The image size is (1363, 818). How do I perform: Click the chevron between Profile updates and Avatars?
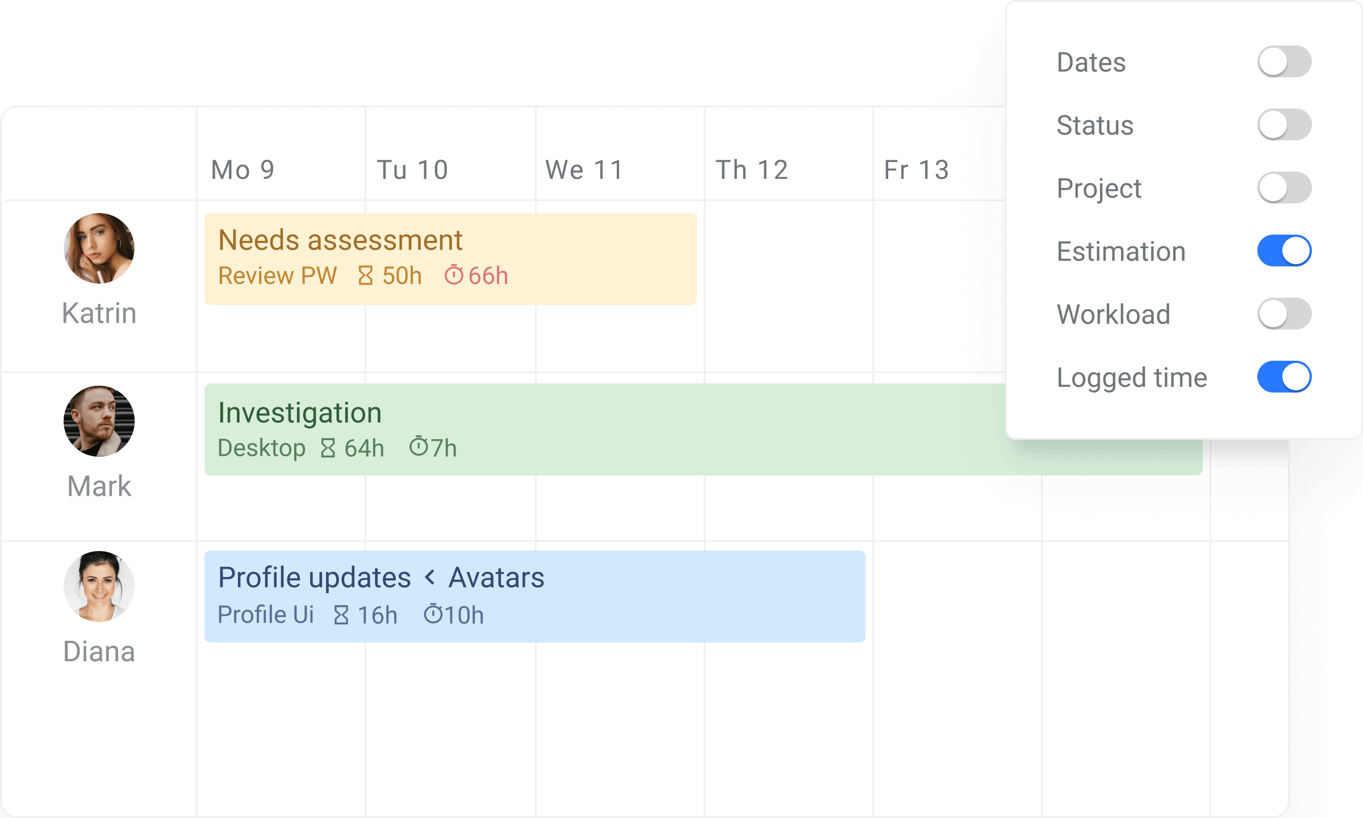point(430,577)
